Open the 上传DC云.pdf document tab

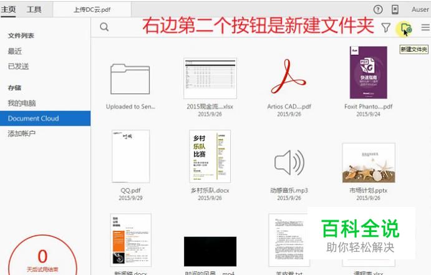(x=92, y=9)
